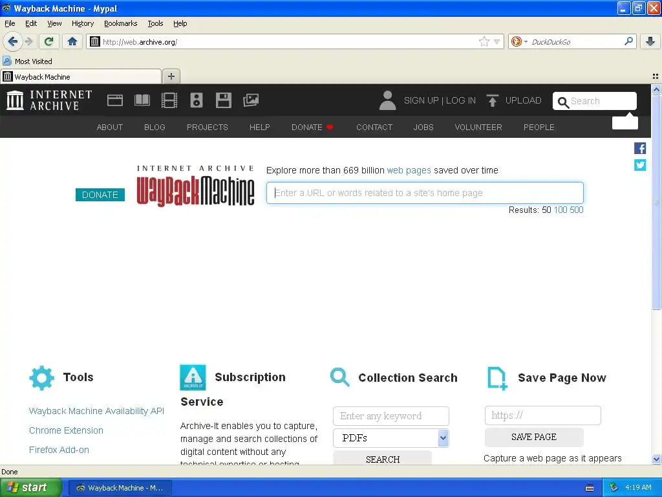Select the Wayback Machine tab
This screenshot has height=497, width=662.
coord(81,77)
